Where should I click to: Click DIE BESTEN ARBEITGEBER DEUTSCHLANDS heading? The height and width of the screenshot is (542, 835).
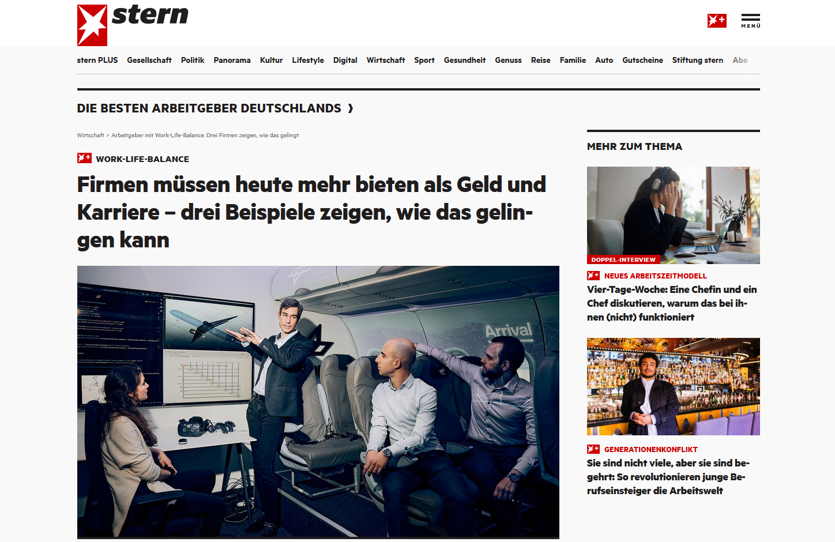click(209, 108)
